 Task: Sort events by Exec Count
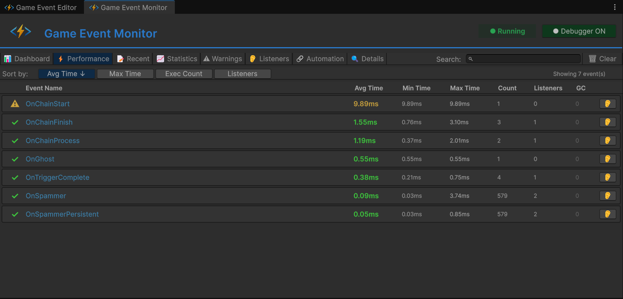point(184,74)
